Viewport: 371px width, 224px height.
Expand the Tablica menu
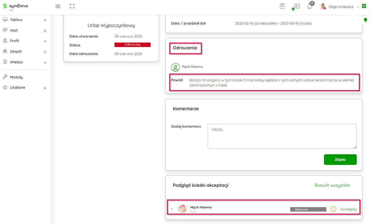[24, 20]
